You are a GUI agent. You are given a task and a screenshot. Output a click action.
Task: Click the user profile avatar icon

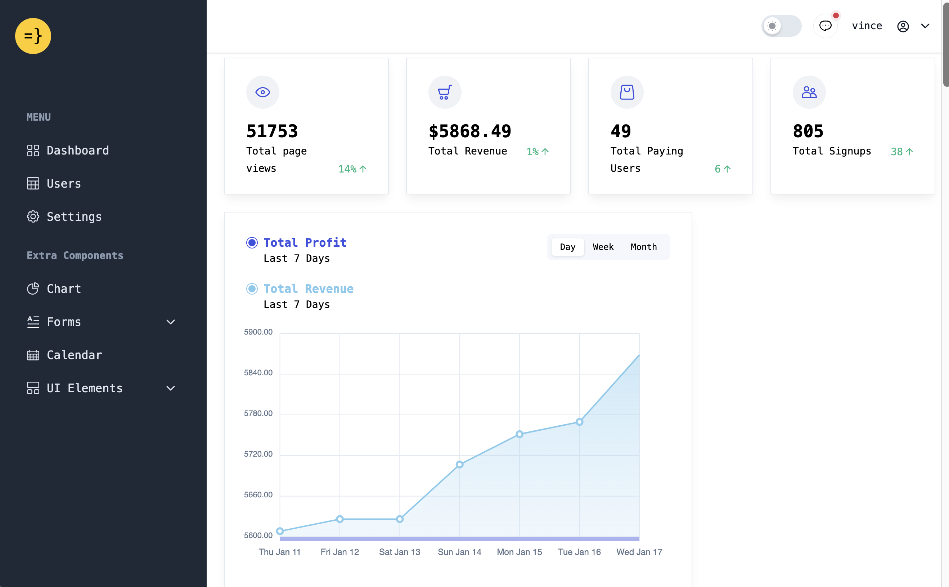[903, 26]
